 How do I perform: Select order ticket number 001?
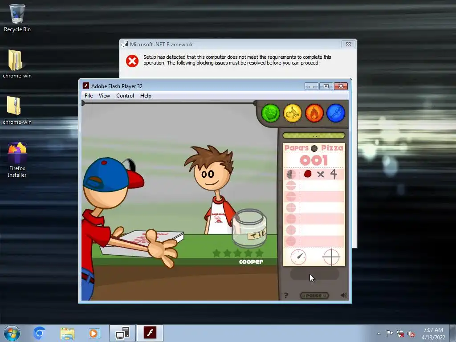tap(314, 160)
